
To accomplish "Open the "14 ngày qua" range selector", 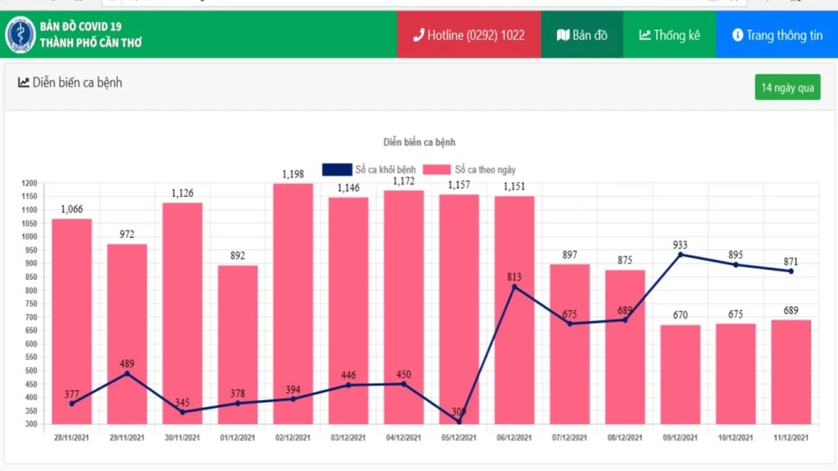I will (787, 87).
